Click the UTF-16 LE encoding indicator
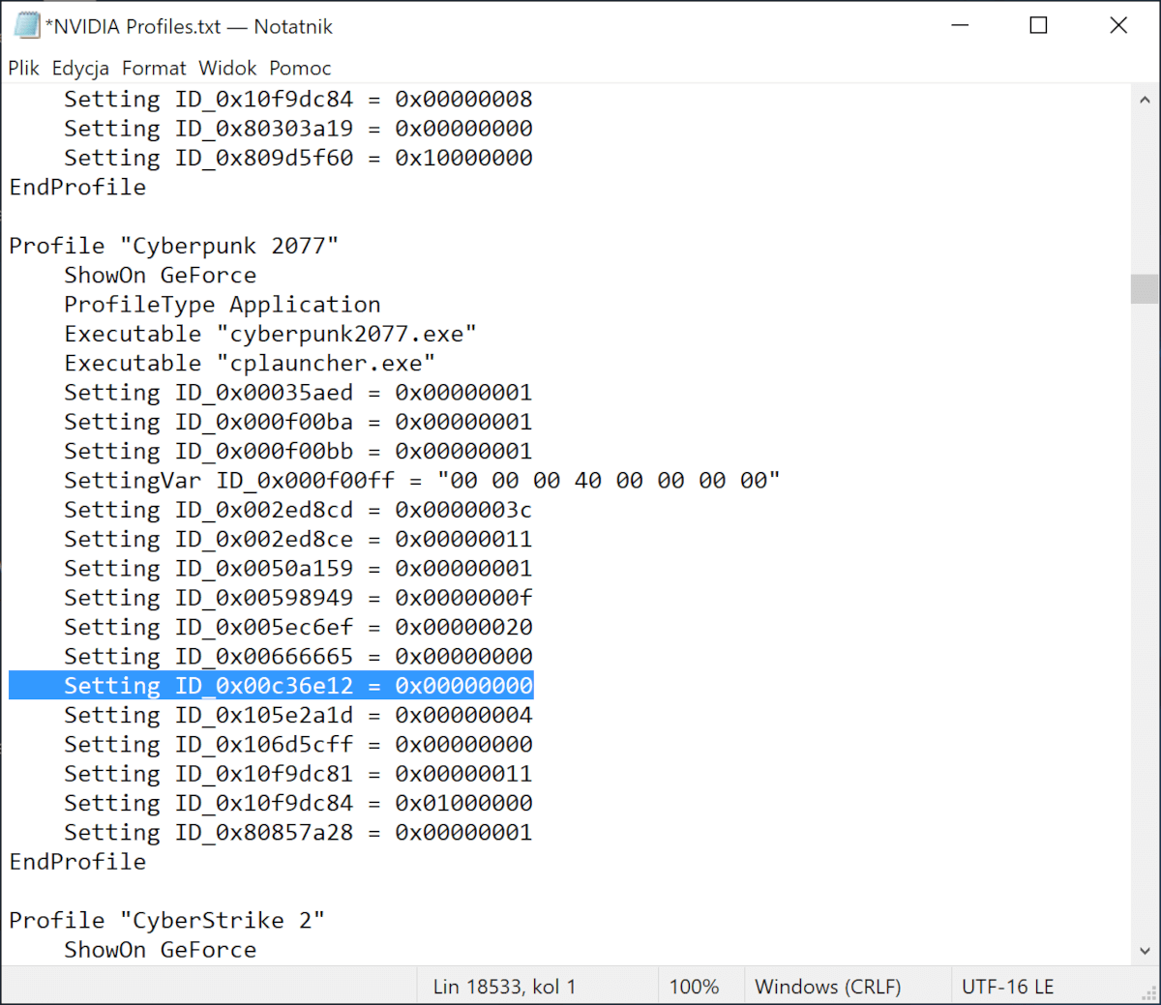 pos(1007,987)
